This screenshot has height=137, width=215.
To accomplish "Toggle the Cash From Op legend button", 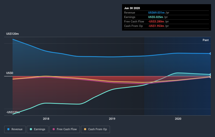I will 95,129.
